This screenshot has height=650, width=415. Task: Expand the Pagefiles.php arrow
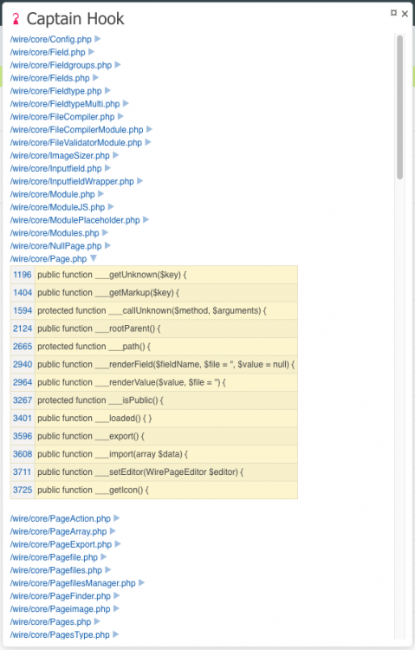coord(107,569)
